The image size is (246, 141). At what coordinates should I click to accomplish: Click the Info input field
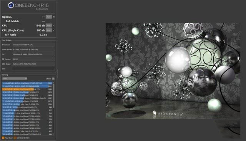tap(34, 69)
